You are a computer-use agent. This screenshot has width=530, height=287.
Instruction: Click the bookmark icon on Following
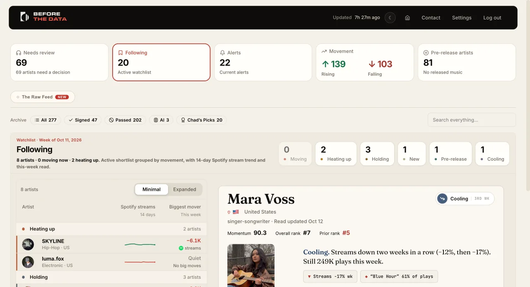pos(120,53)
